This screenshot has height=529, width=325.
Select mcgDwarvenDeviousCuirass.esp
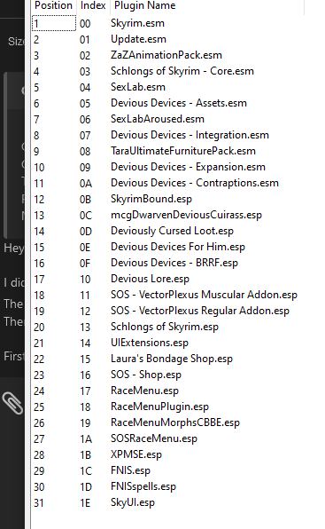[186, 215]
